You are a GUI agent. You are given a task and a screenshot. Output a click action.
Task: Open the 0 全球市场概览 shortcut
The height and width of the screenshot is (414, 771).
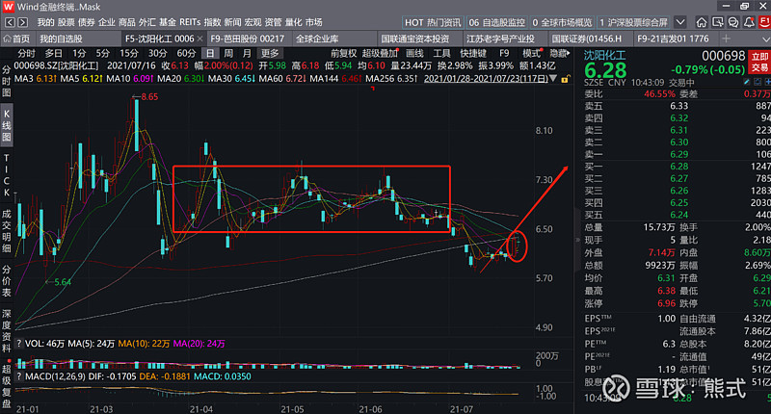[x=562, y=22]
